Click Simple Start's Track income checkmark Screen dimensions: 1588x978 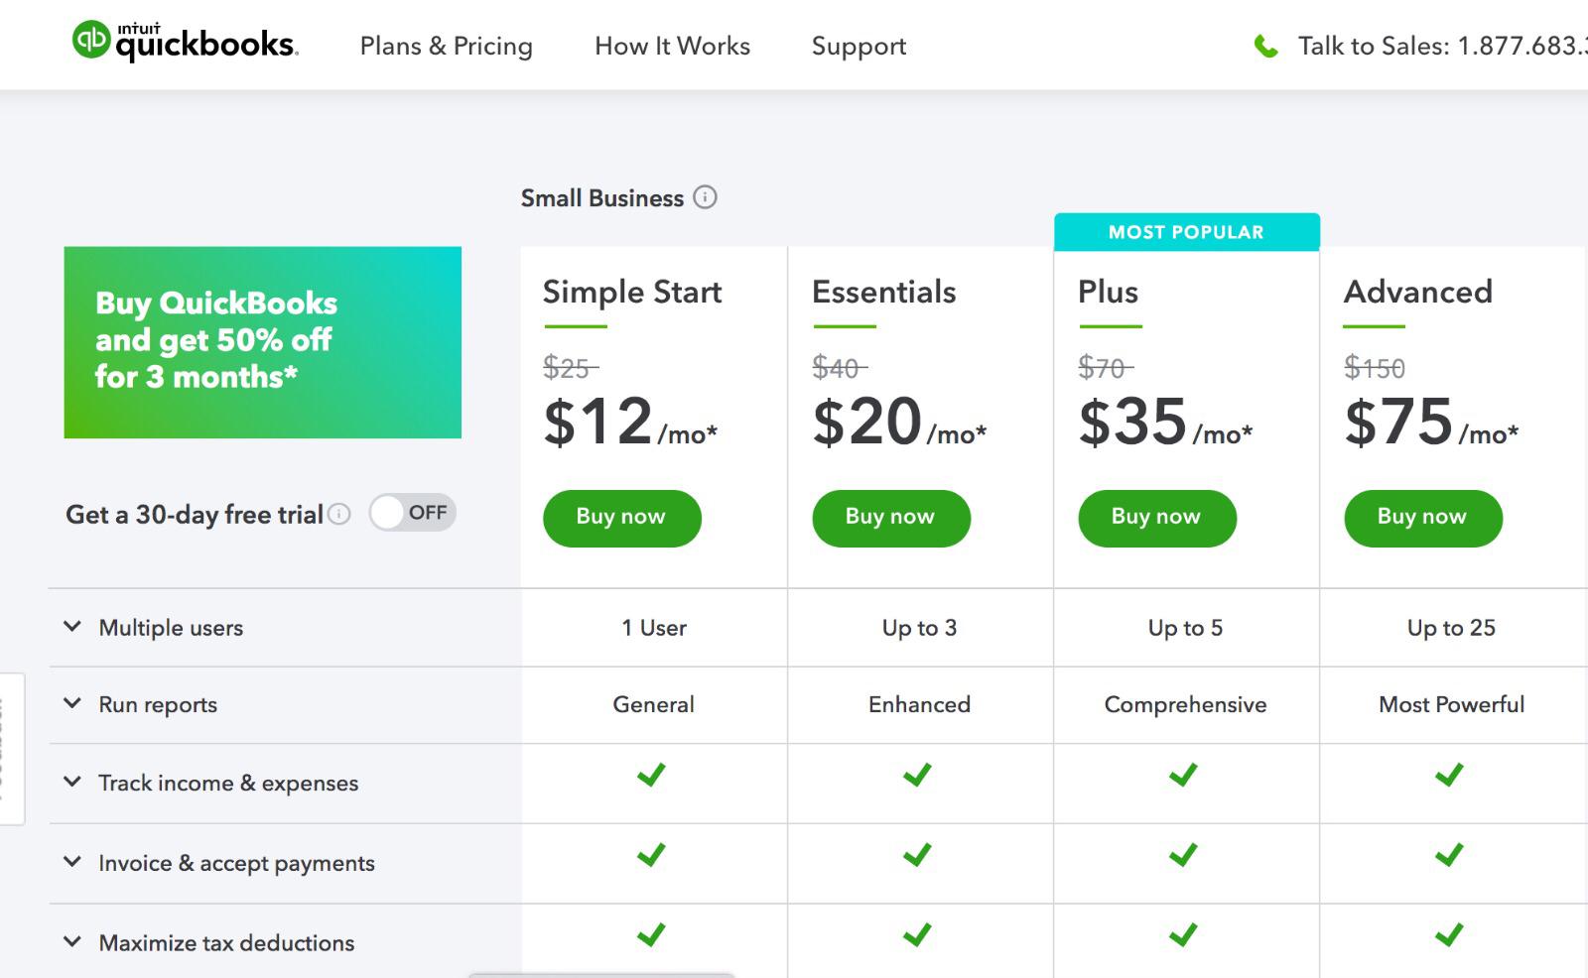[x=652, y=775]
